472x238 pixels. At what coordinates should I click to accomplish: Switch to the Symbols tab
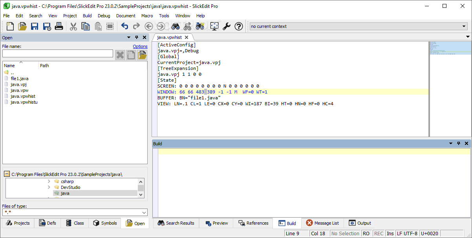click(105, 223)
